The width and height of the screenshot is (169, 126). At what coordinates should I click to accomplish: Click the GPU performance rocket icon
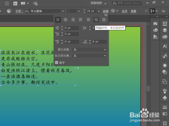[x=35, y=3]
